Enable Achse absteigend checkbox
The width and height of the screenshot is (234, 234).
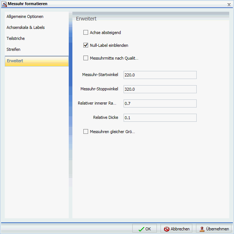click(86, 33)
